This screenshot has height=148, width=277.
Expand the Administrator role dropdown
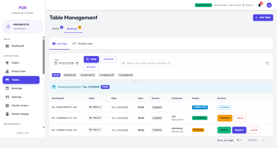(x=20, y=29)
